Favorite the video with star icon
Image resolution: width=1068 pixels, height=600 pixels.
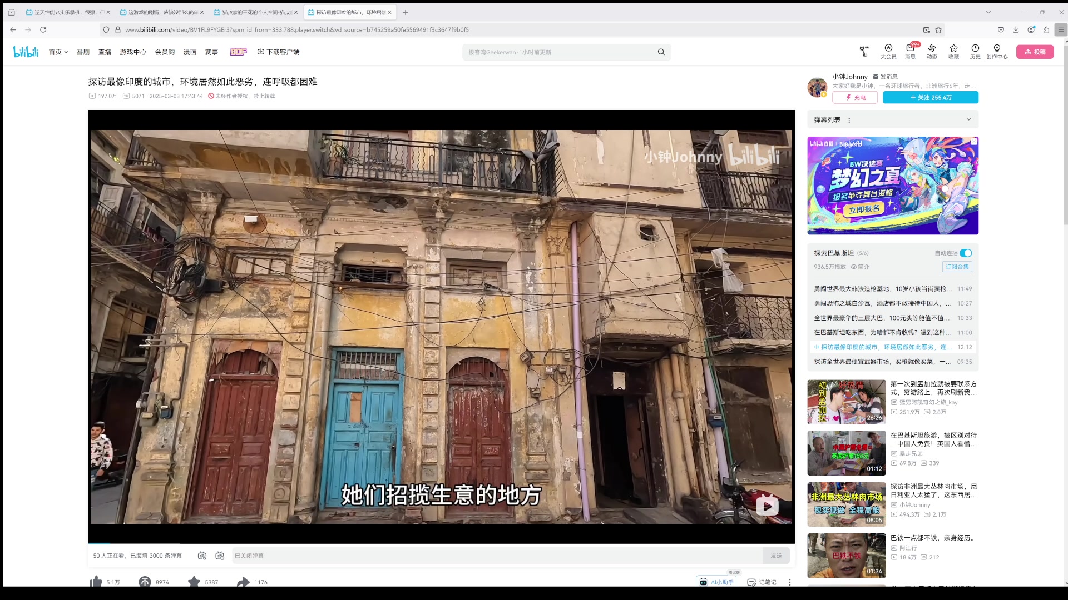coord(194,582)
